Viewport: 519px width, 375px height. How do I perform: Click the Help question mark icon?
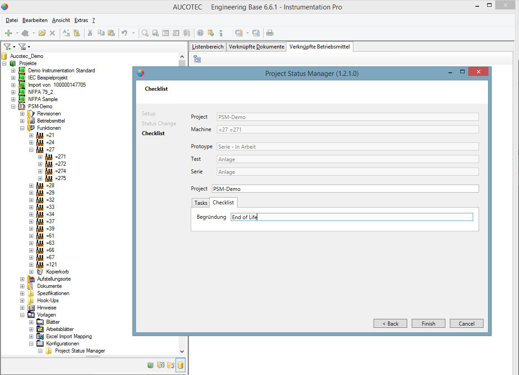199,33
